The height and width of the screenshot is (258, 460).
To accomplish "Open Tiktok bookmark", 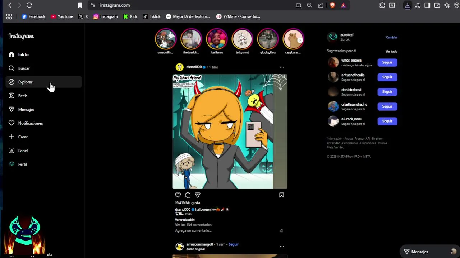I will pyautogui.click(x=152, y=16).
